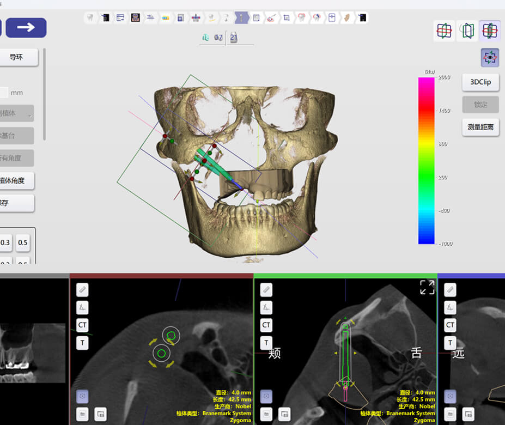Click the mm value input field
505x425 pixels.
tap(4, 93)
